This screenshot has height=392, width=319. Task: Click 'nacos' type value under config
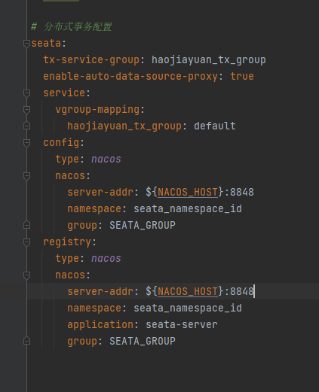tap(106, 160)
